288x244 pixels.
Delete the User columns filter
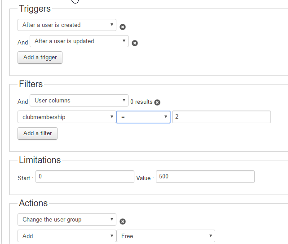[x=157, y=102]
